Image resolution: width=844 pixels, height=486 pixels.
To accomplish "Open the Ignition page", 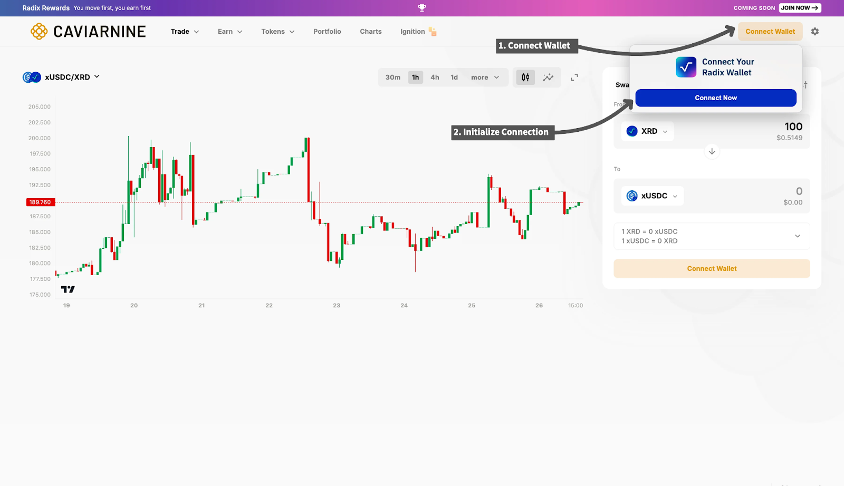I will point(418,32).
